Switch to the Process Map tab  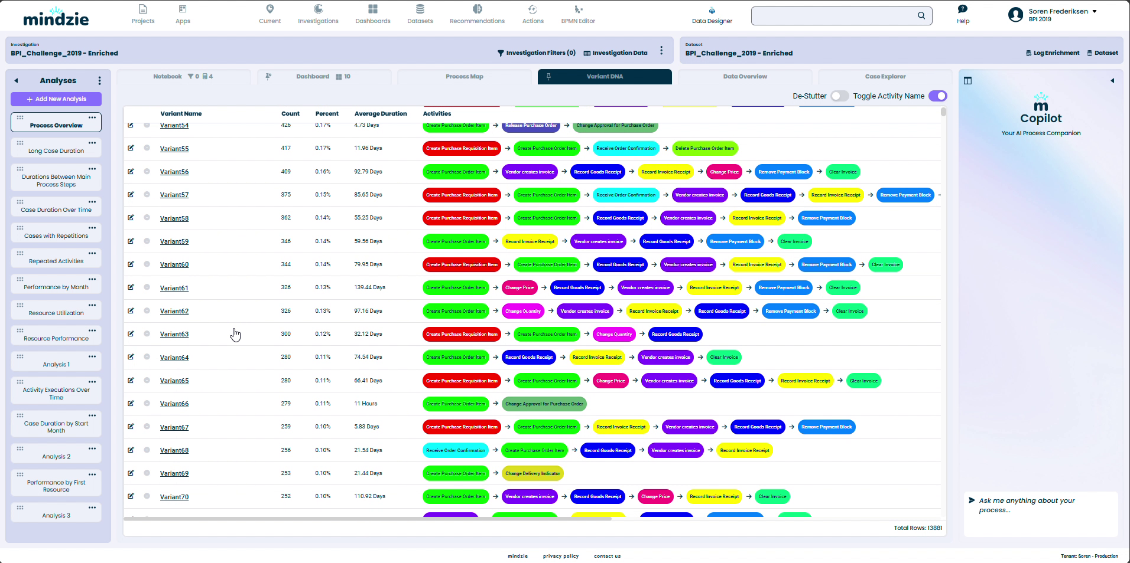[x=464, y=77]
